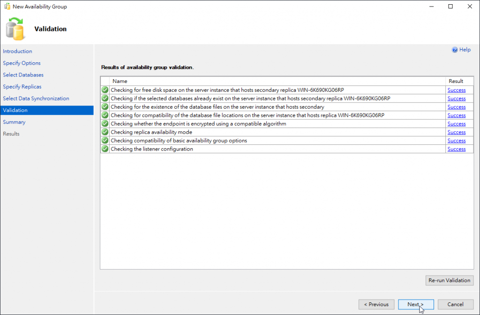The image size is (480, 315).
Task: Switch to Select Databases page
Action: pos(23,75)
